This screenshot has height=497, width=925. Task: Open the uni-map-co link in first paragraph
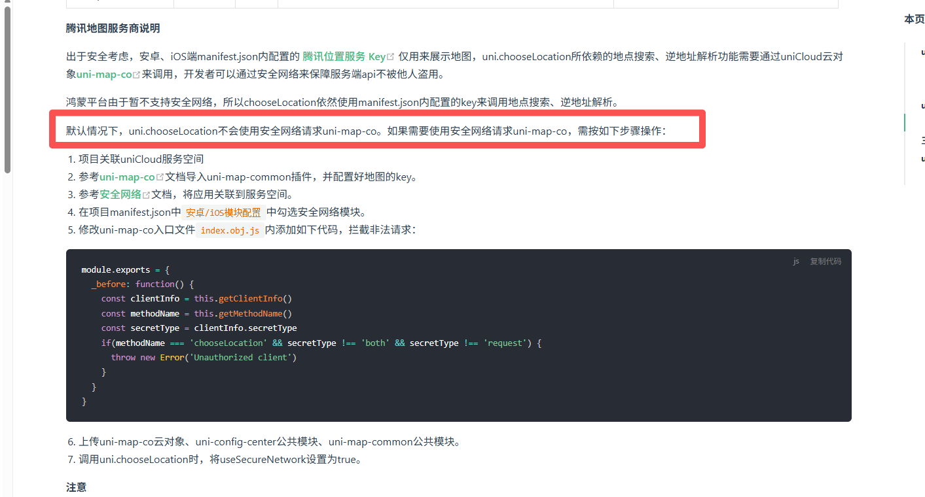coord(103,75)
